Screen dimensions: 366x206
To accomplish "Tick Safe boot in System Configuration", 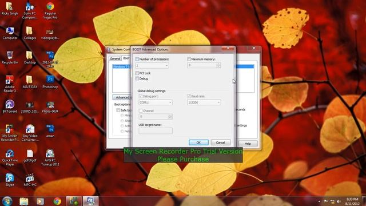I will tap(118, 110).
